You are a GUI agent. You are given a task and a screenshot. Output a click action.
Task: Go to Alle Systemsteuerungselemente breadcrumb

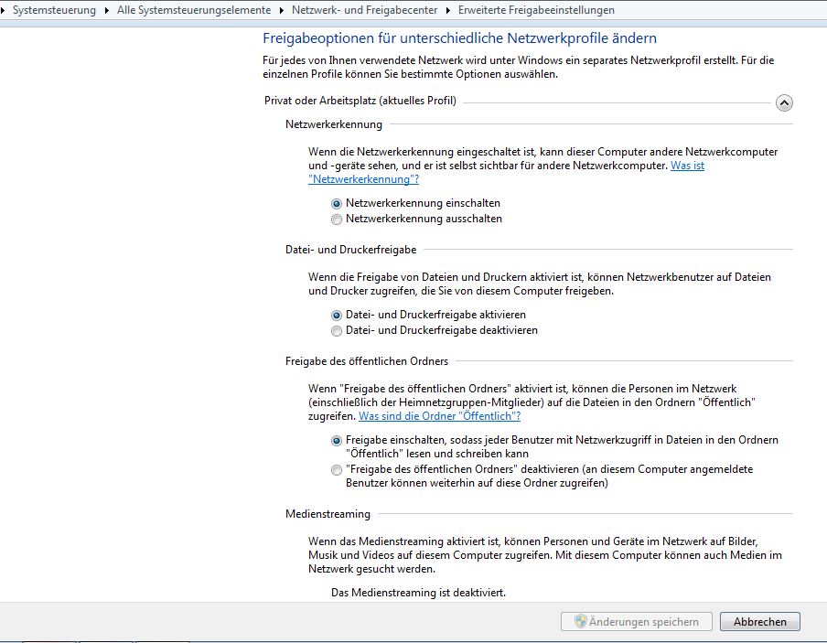pyautogui.click(x=194, y=10)
